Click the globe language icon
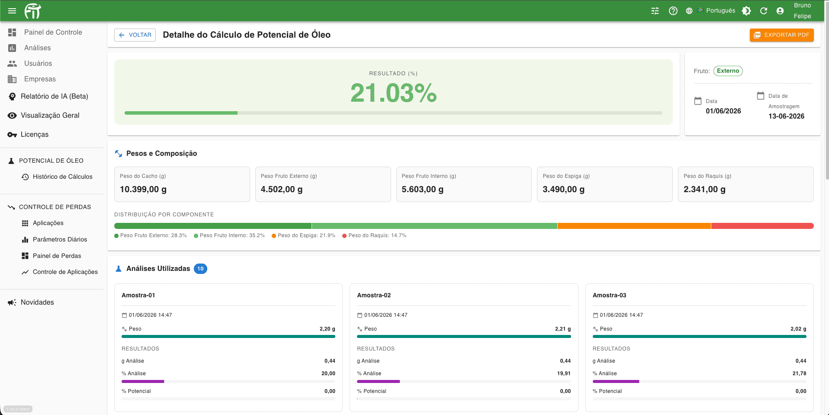 (x=689, y=11)
